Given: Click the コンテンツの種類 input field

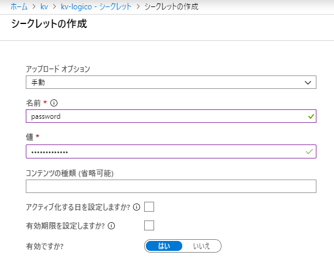Looking at the screenshot, I should [171, 187].
